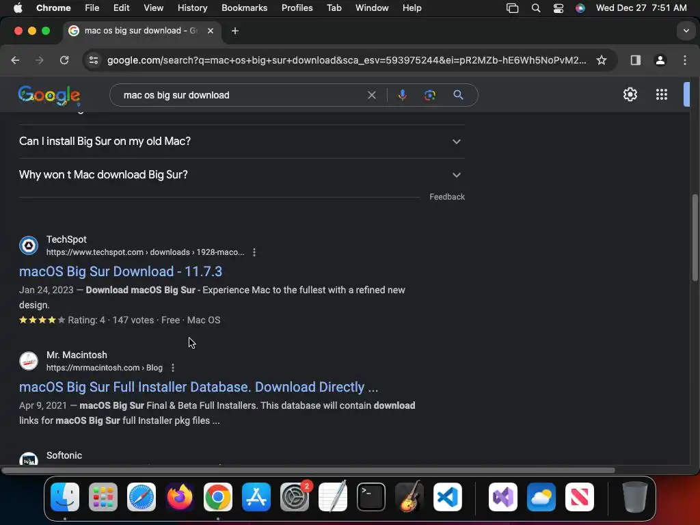
Task: Open Spotlight search in menu bar
Action: pos(536,8)
